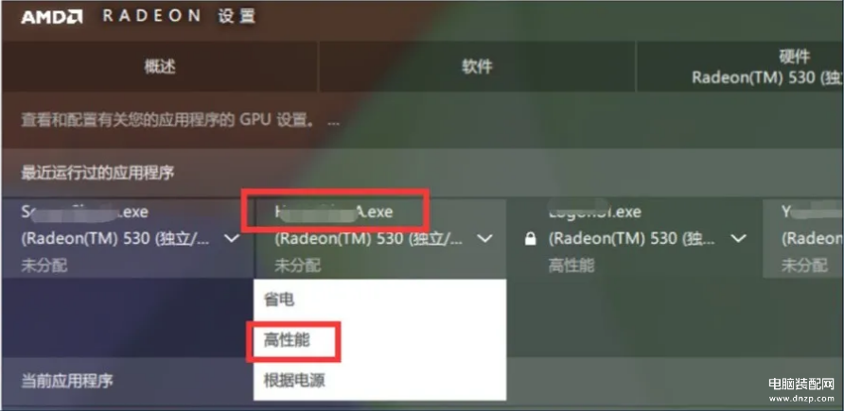Open the 软件 software tab
Screen dimensions: 844x411
[477, 67]
